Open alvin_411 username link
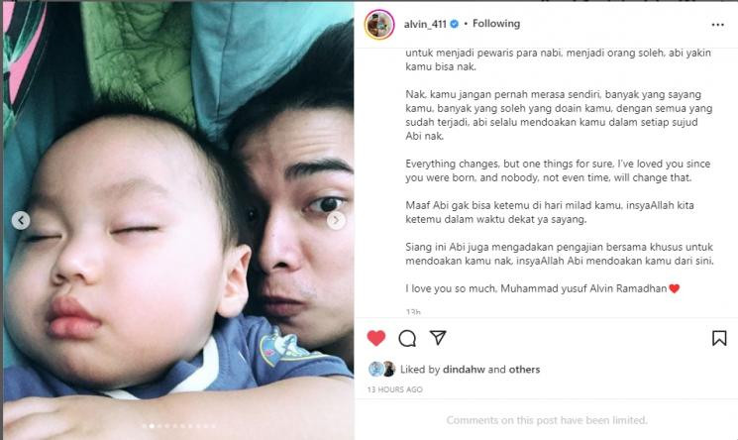The height and width of the screenshot is (440, 738). point(425,24)
